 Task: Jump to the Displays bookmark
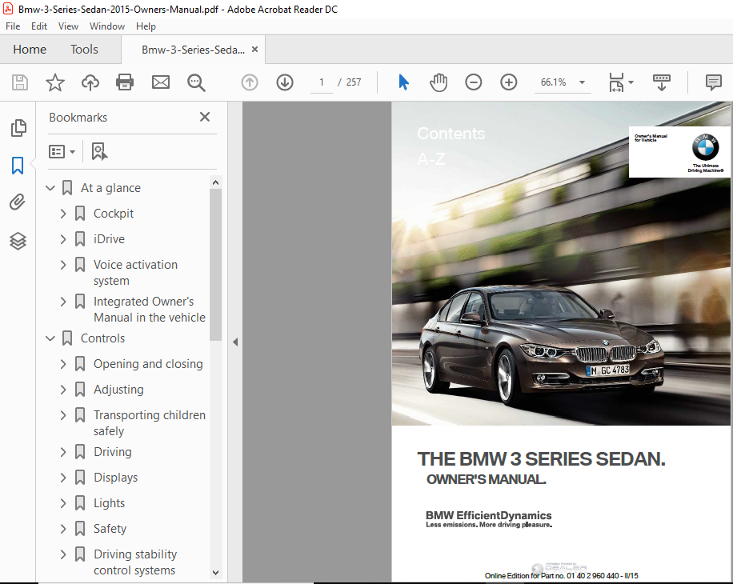pyautogui.click(x=115, y=478)
